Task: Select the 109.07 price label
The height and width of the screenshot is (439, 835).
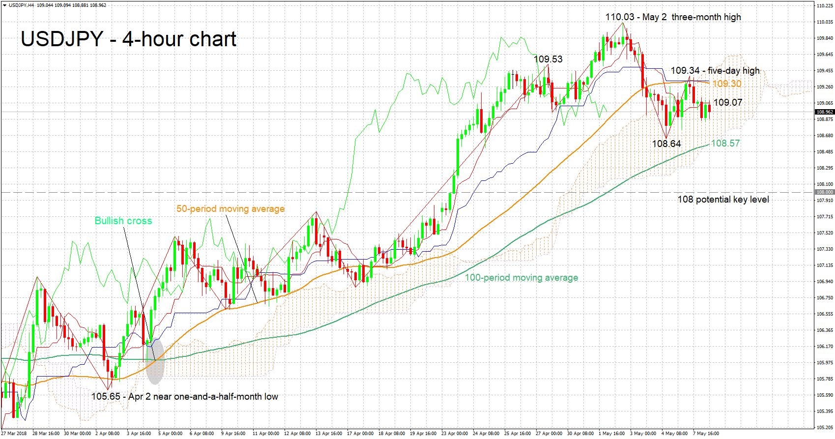Action: [728, 103]
